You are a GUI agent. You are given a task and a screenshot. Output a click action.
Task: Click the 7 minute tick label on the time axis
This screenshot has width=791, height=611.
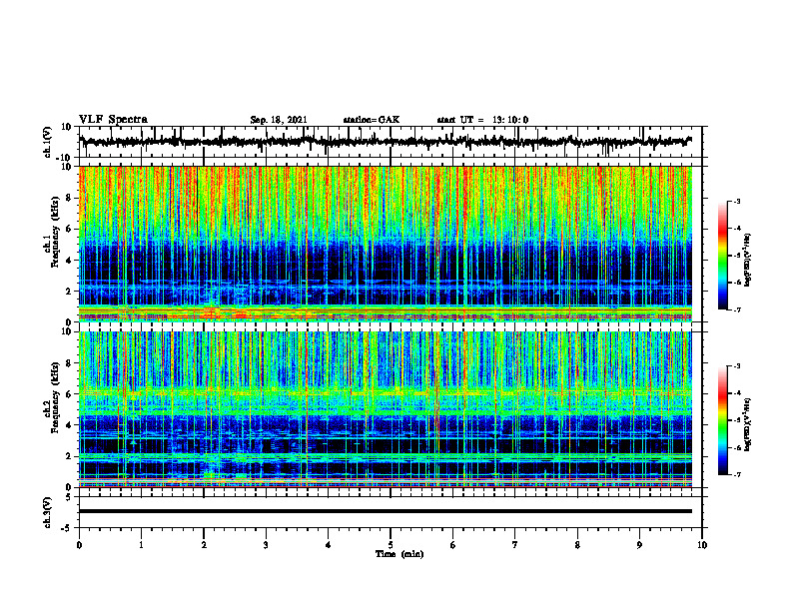pyautogui.click(x=515, y=545)
